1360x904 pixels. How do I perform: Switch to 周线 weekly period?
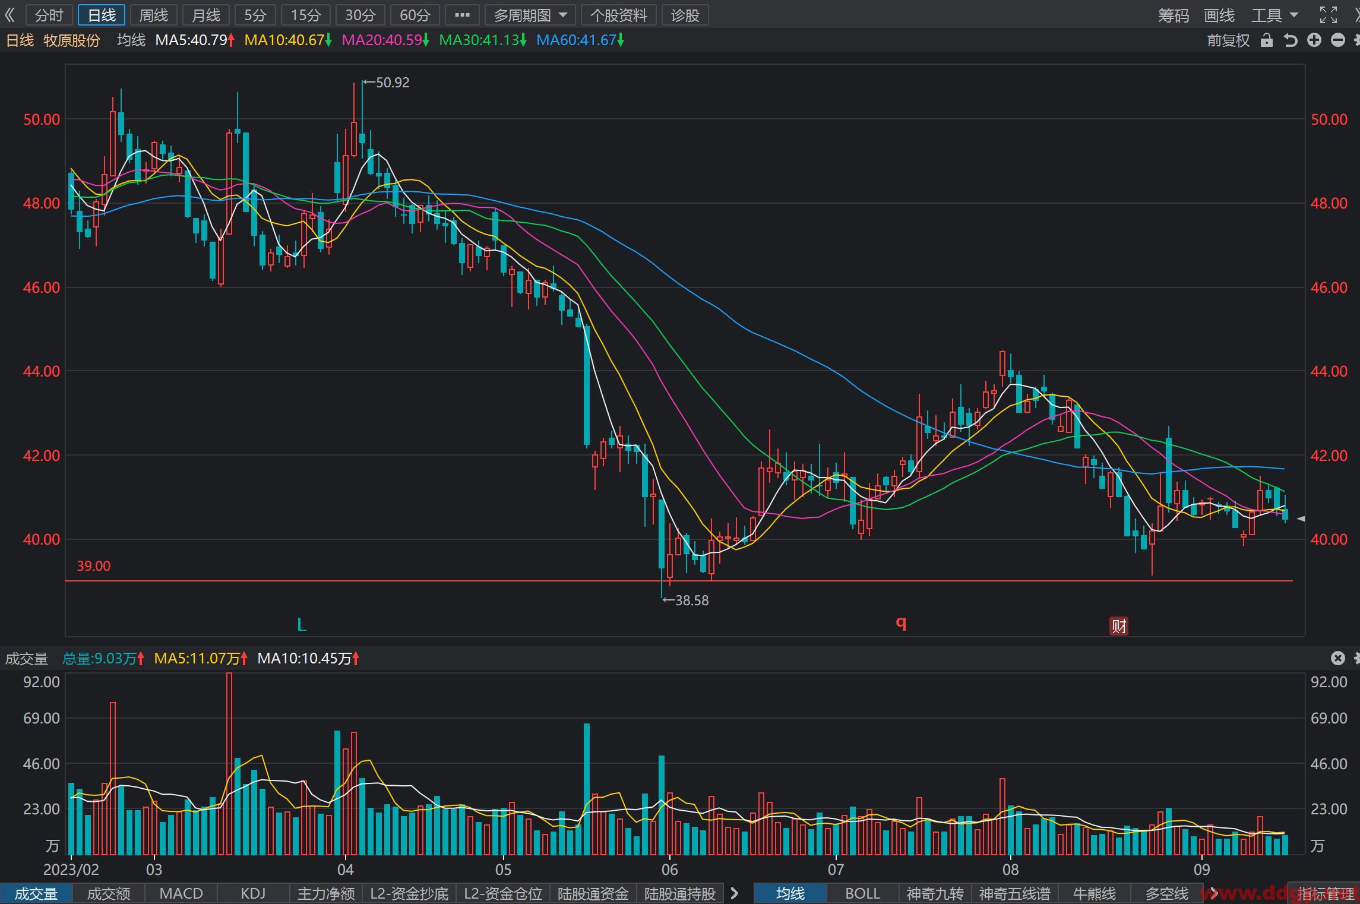(154, 15)
